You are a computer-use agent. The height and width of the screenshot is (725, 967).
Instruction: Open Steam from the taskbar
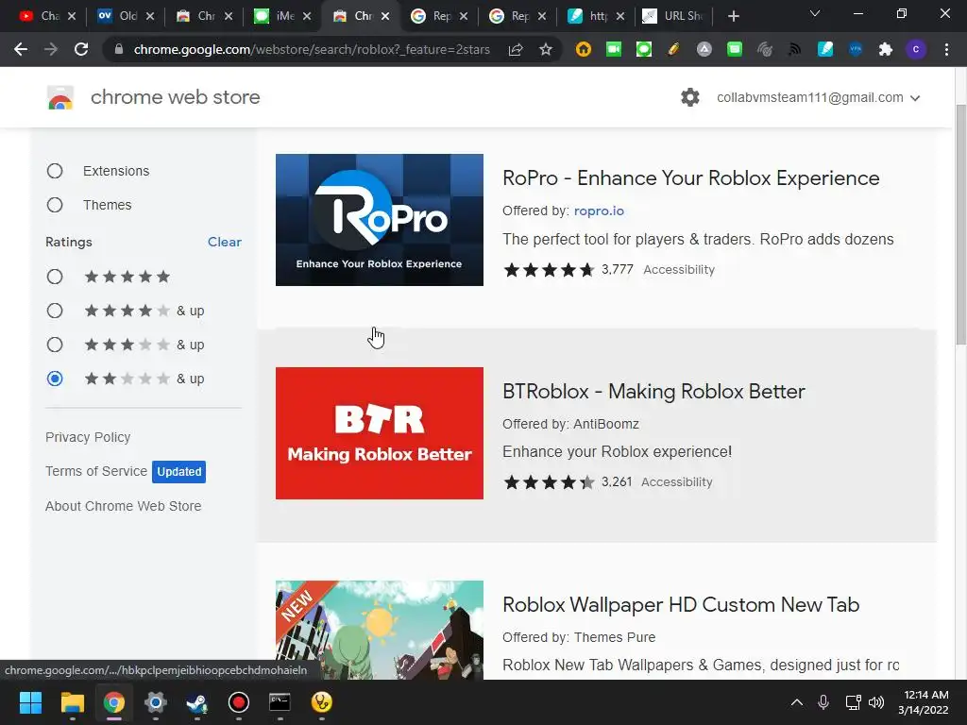[x=197, y=702]
